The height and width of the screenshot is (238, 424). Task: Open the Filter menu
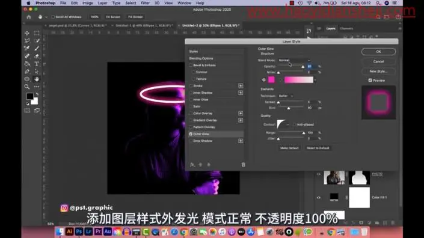[x=145, y=3]
